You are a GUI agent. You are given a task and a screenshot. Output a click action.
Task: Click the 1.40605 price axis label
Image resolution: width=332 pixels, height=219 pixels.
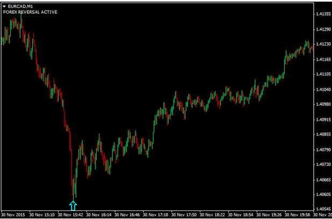click(322, 195)
